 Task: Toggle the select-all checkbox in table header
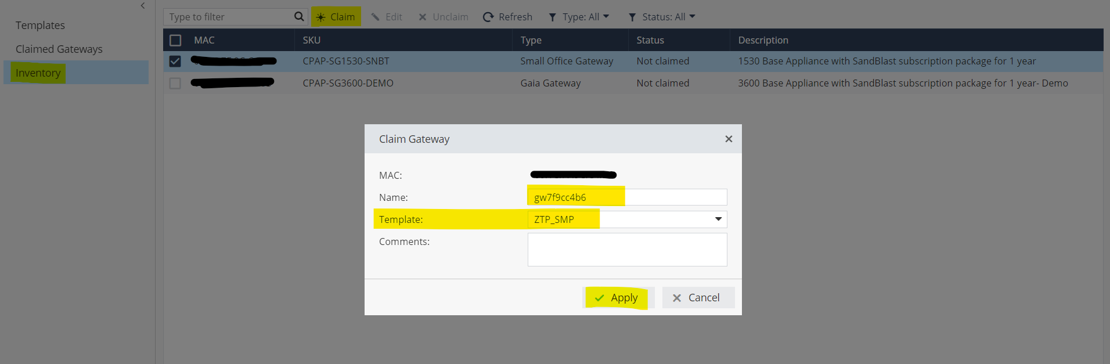175,40
